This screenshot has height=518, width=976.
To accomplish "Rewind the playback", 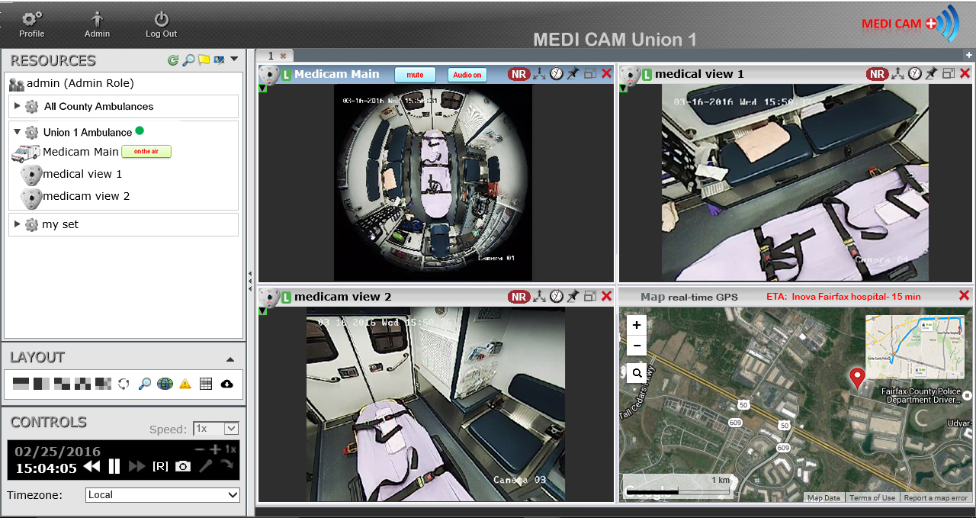I will (91, 466).
